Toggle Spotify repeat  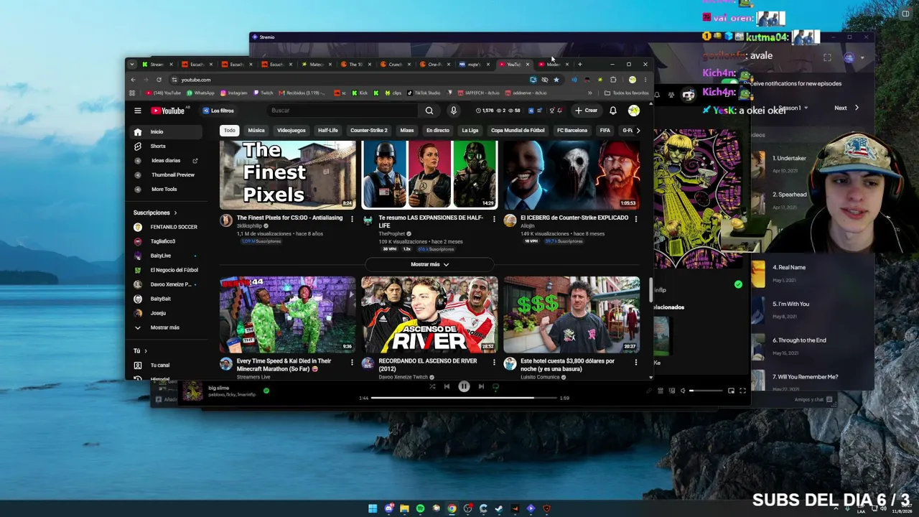coord(495,386)
